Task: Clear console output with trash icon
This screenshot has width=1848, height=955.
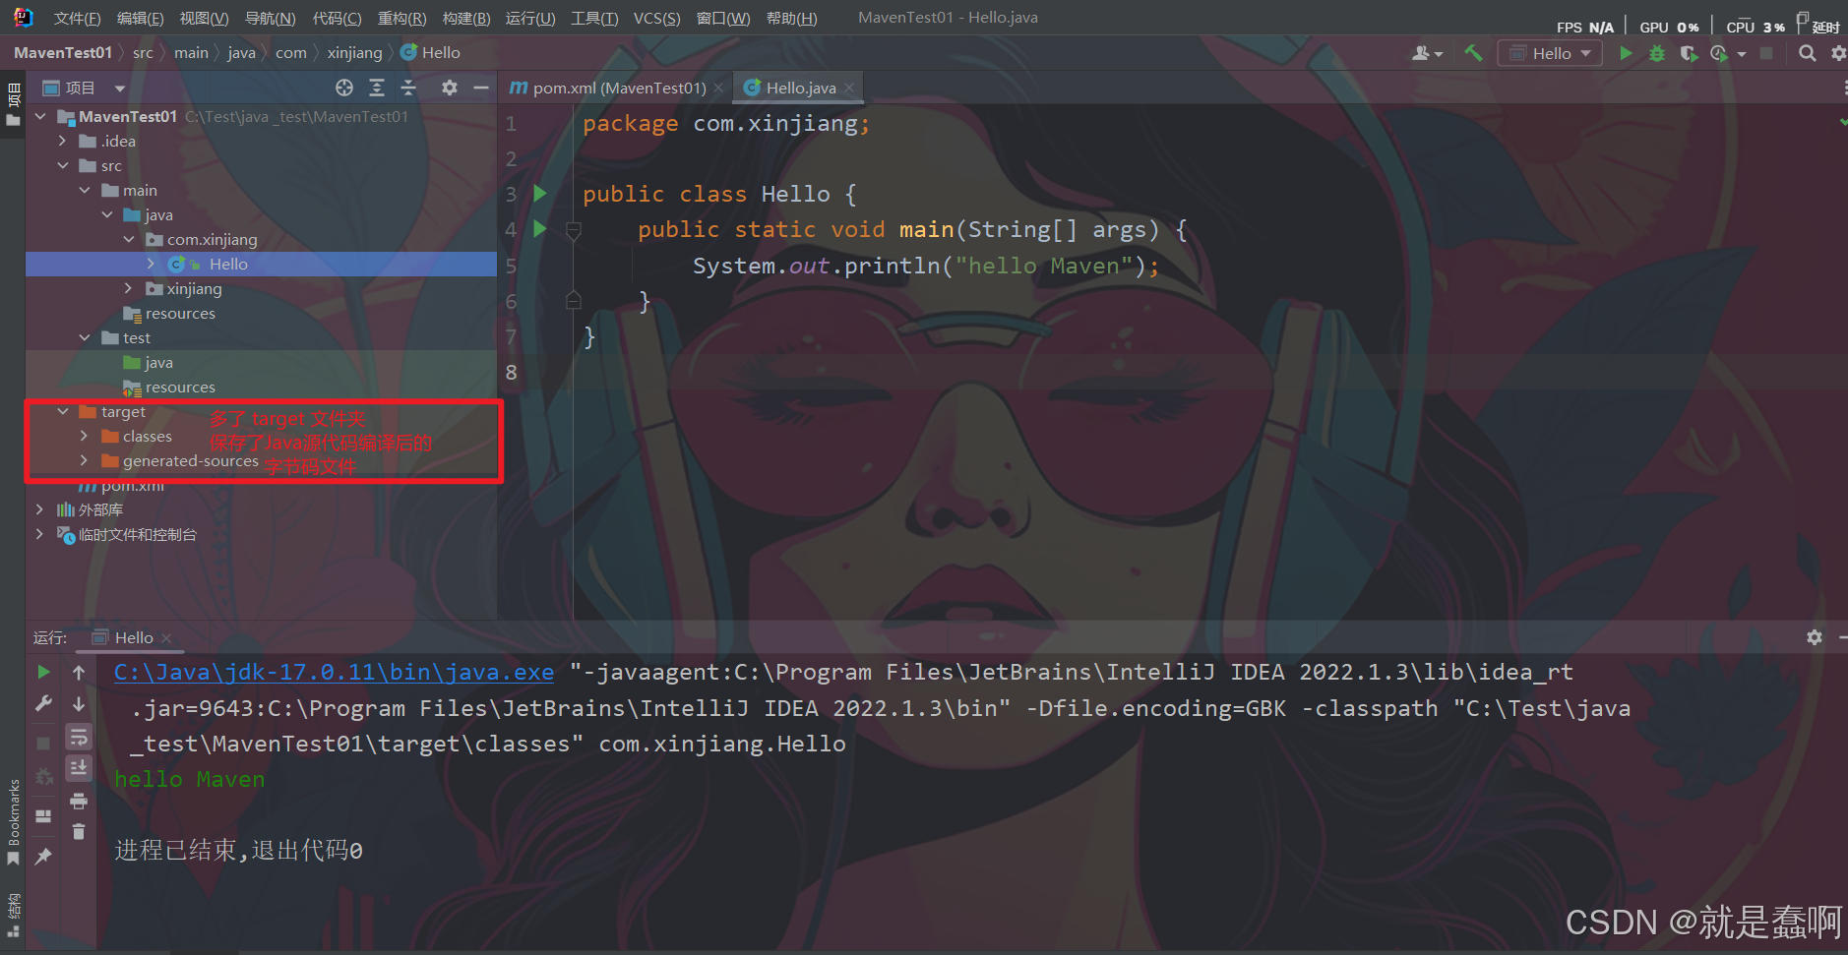Action: tap(79, 832)
